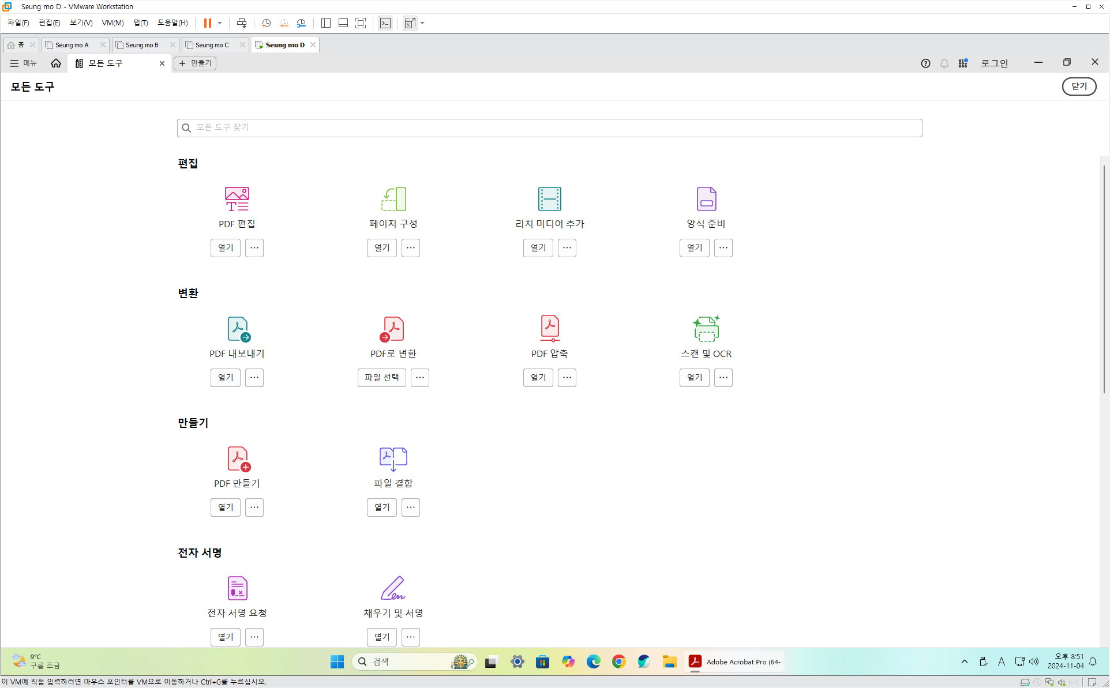1110x688 pixels.
Task: Click the 리치 미디어 추가 icon
Action: point(549,199)
